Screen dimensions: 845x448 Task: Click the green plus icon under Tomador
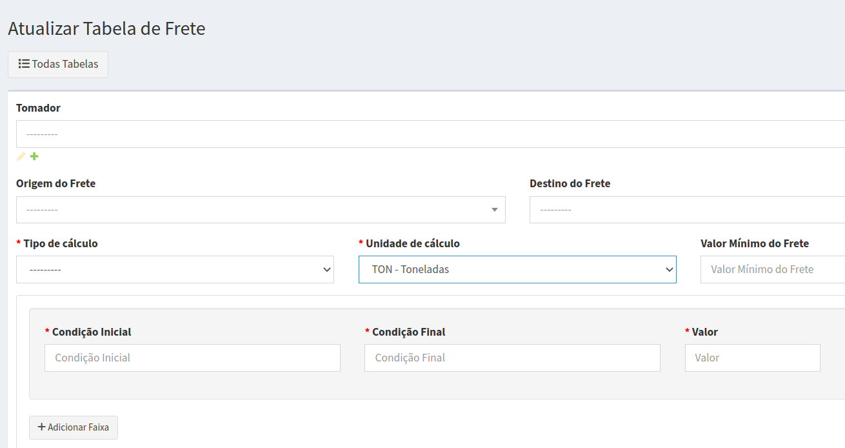[34, 156]
